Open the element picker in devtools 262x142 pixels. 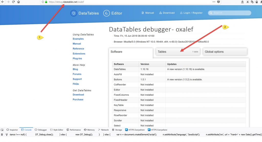click(x=2, y=130)
